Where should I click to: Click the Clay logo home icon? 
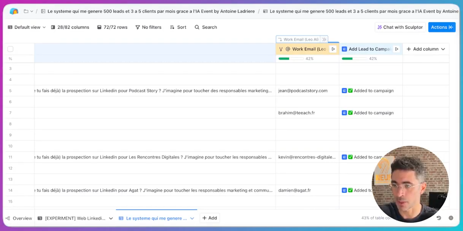[14, 11]
